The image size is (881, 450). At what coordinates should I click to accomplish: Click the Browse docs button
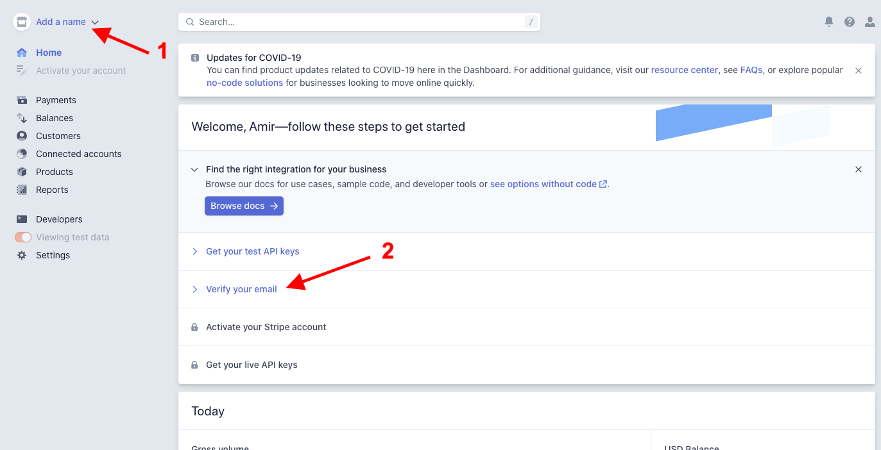point(244,206)
